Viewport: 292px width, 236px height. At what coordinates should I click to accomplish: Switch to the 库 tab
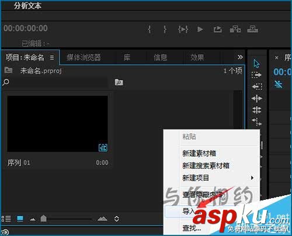pos(127,58)
